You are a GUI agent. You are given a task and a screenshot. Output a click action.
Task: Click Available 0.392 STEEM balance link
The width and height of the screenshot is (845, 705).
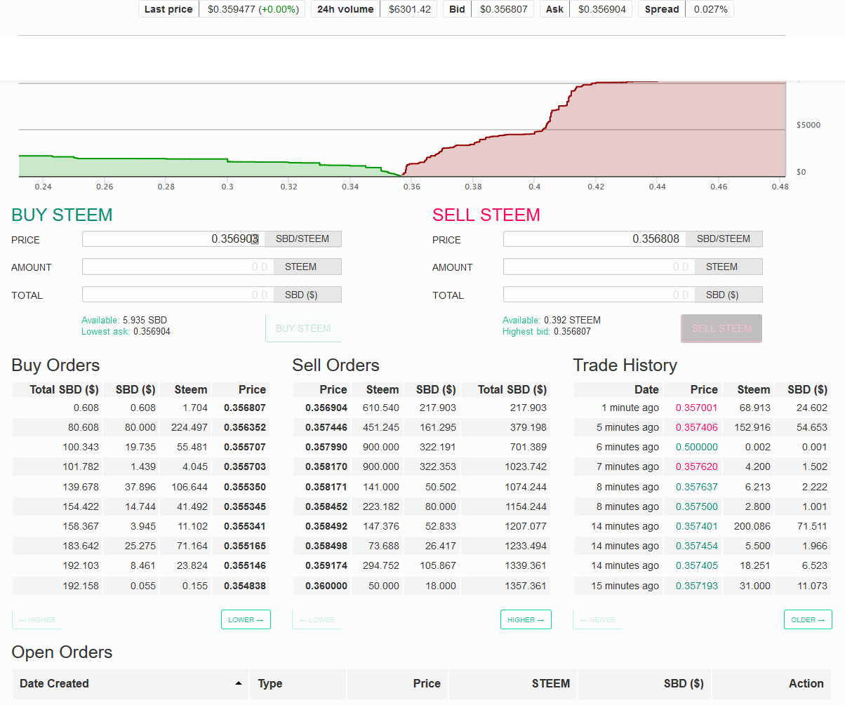click(552, 320)
